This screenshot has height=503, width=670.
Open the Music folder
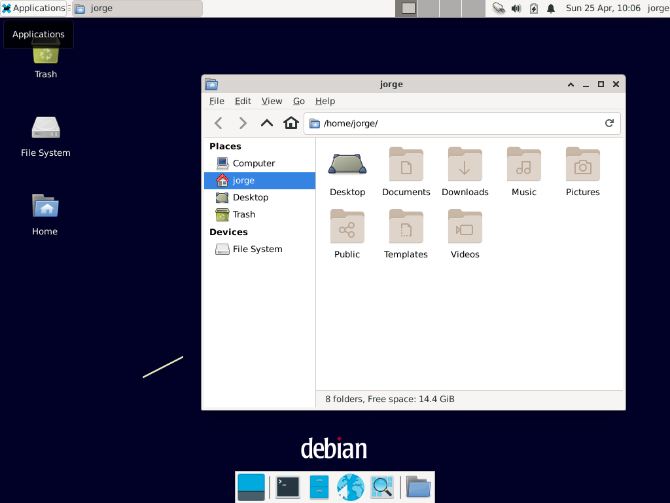click(523, 164)
